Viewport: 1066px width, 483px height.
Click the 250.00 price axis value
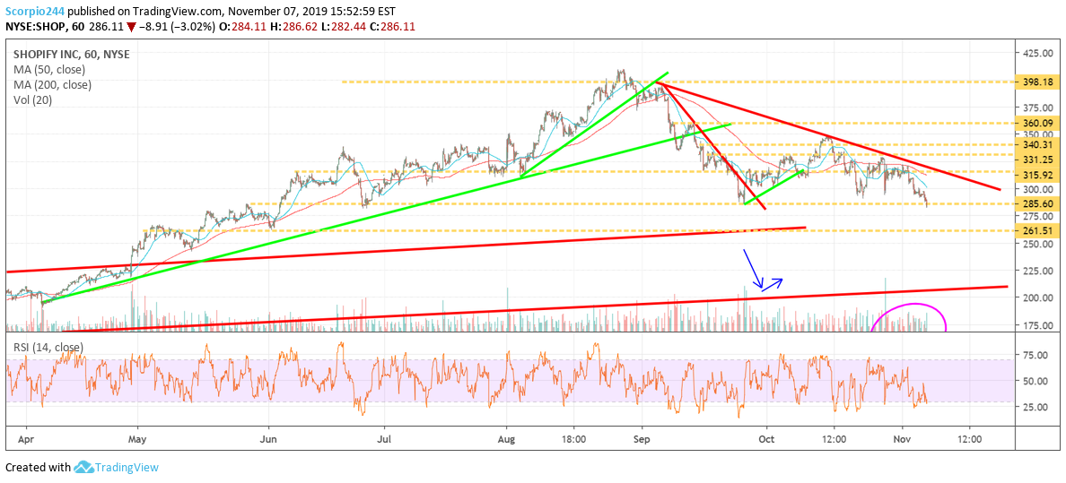coord(1037,244)
